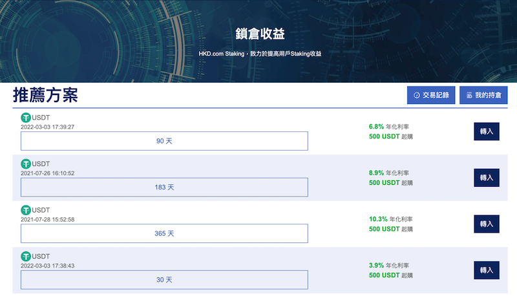
Task: Click the timestamp 2021-07-26 16:10:52
Action: click(47, 173)
